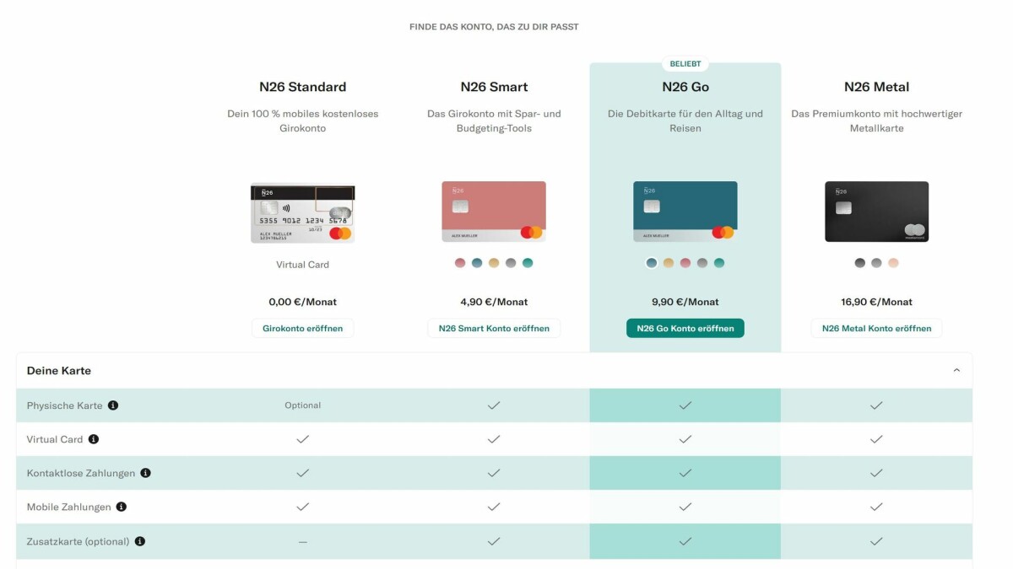Click N26 Smart Konto eröffnen
Screen dimensions: 1013x569
(x=494, y=328)
